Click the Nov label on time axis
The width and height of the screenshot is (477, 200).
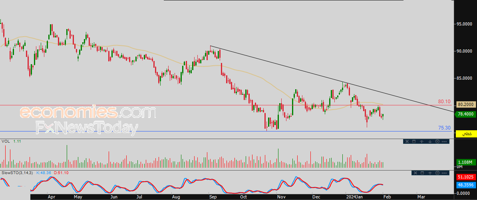coord(281,197)
